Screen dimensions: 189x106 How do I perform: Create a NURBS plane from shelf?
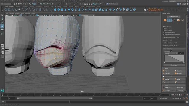tap(69, 10)
